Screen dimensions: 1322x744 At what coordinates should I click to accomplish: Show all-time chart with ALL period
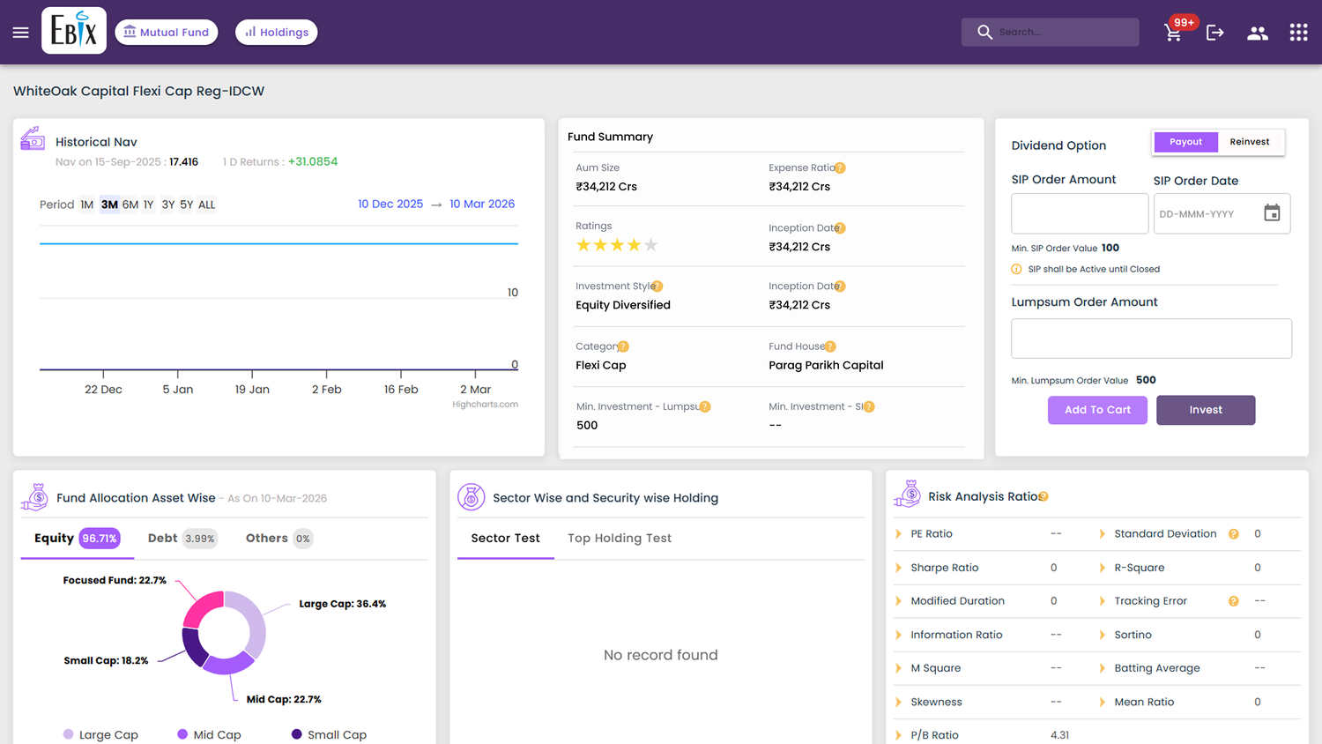[x=206, y=205]
